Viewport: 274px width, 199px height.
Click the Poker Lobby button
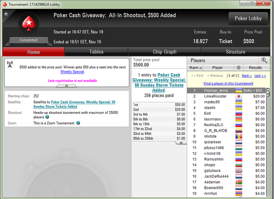pos(248,18)
